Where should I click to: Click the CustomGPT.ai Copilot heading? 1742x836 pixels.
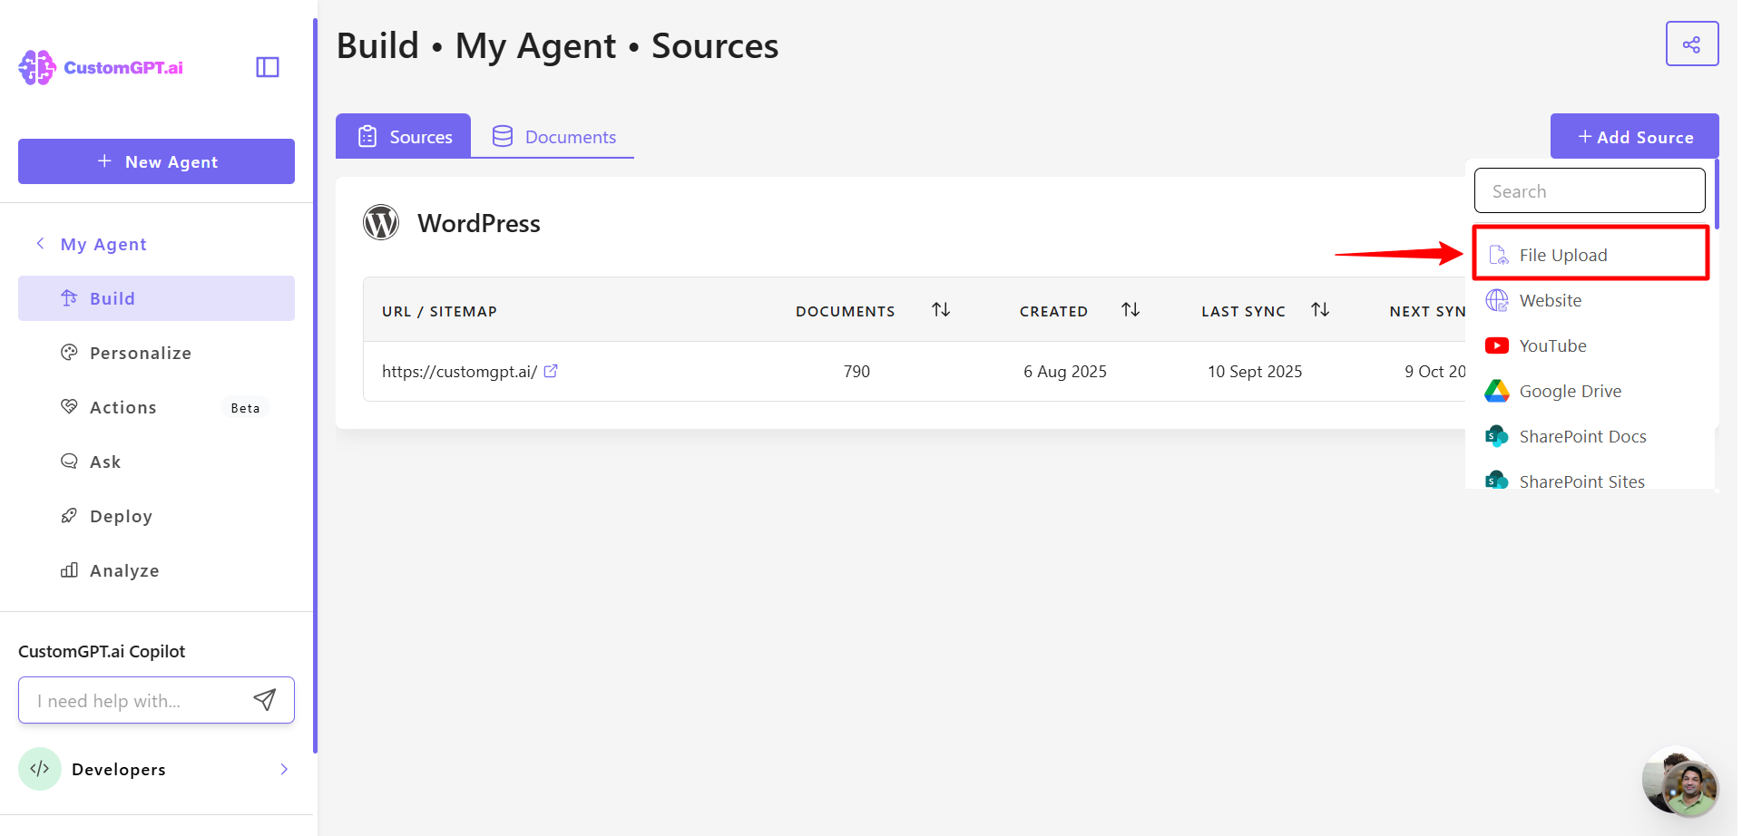(102, 651)
